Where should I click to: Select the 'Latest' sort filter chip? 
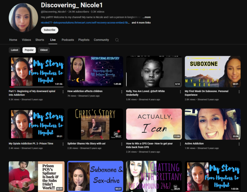coord(14,50)
